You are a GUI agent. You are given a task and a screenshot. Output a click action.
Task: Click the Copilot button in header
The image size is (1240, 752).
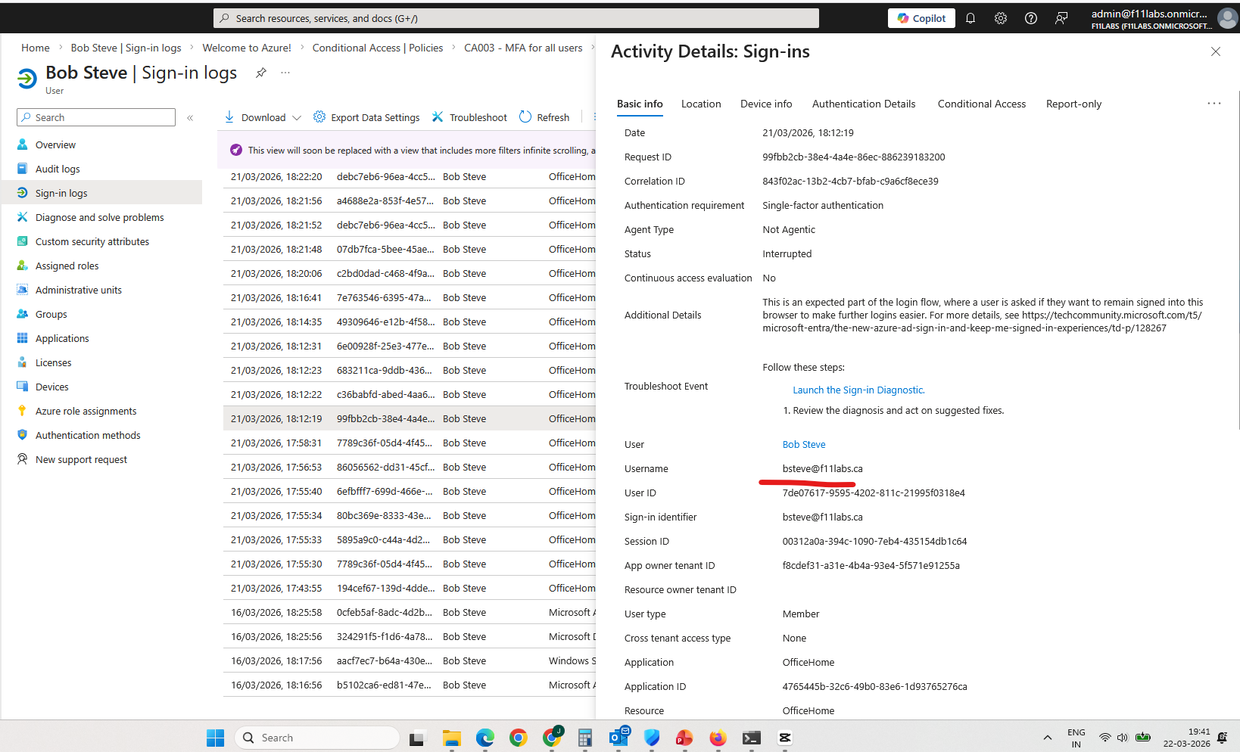click(921, 18)
